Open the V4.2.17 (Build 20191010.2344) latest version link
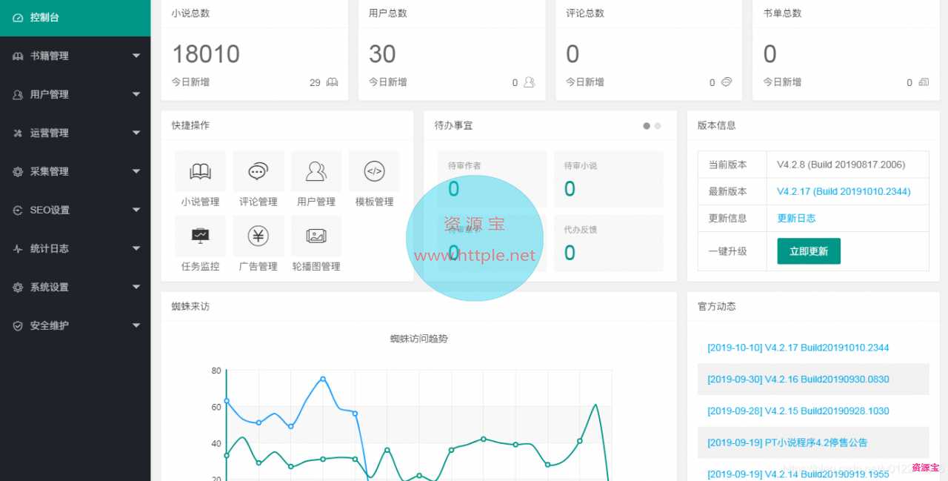 [844, 191]
